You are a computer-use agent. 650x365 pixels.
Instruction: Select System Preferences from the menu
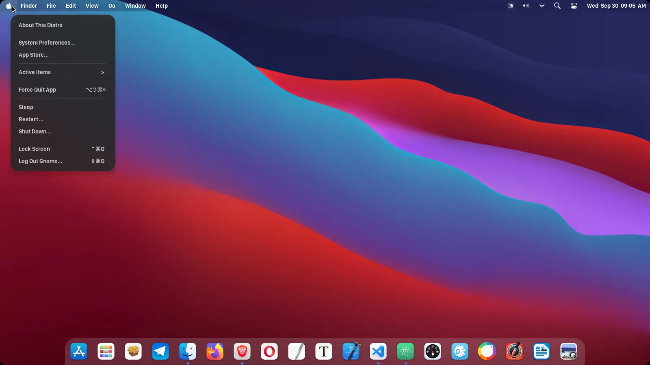click(x=46, y=42)
